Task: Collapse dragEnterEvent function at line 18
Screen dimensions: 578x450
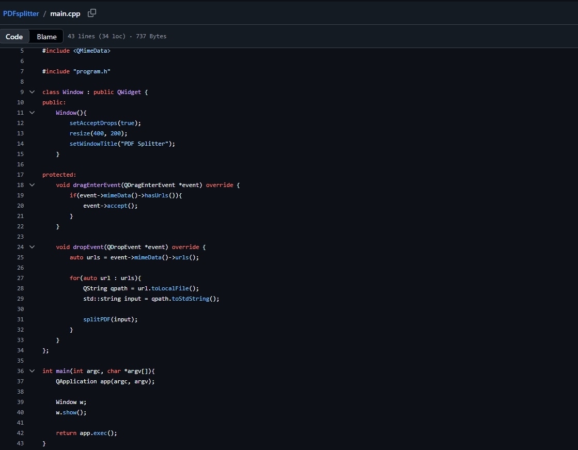Action: (32, 185)
